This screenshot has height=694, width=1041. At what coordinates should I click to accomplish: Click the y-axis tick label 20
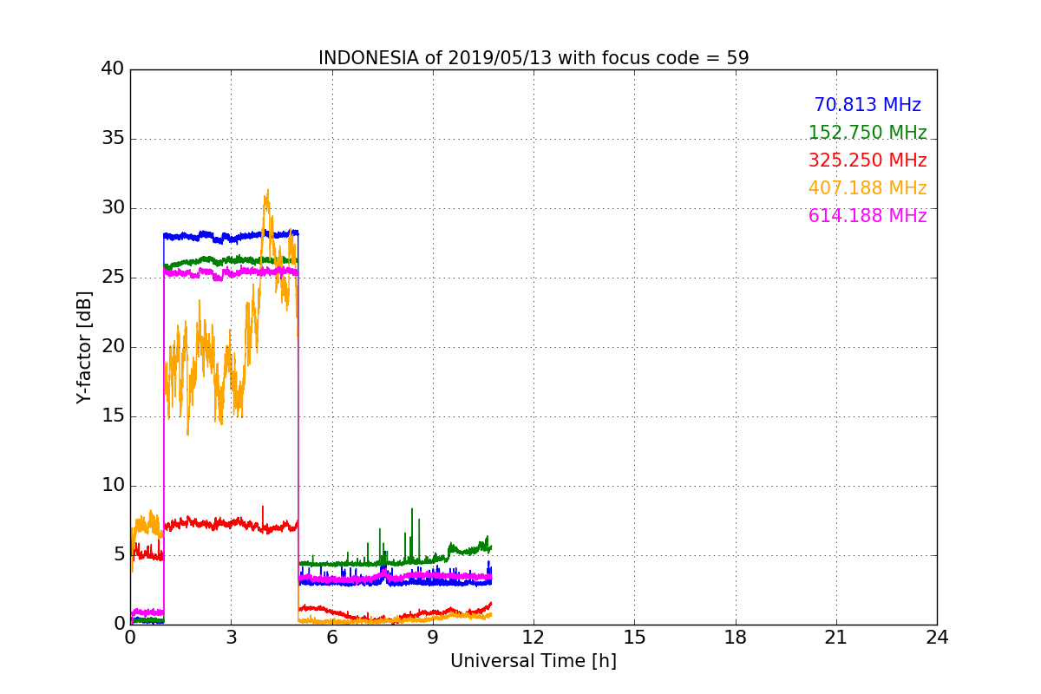[x=113, y=347]
